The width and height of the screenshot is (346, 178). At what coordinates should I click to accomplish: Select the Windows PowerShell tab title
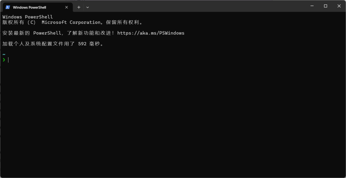click(x=30, y=7)
